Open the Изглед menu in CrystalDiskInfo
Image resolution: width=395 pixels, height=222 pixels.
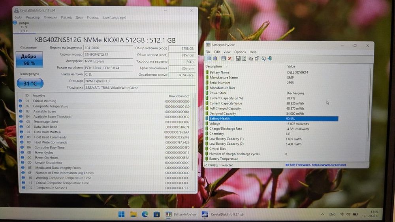tap(66, 17)
